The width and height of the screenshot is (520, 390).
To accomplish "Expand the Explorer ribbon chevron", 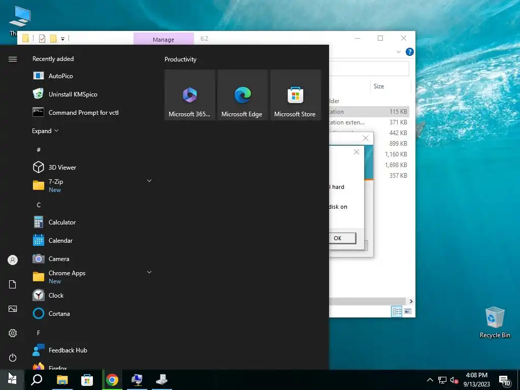I will point(399,52).
